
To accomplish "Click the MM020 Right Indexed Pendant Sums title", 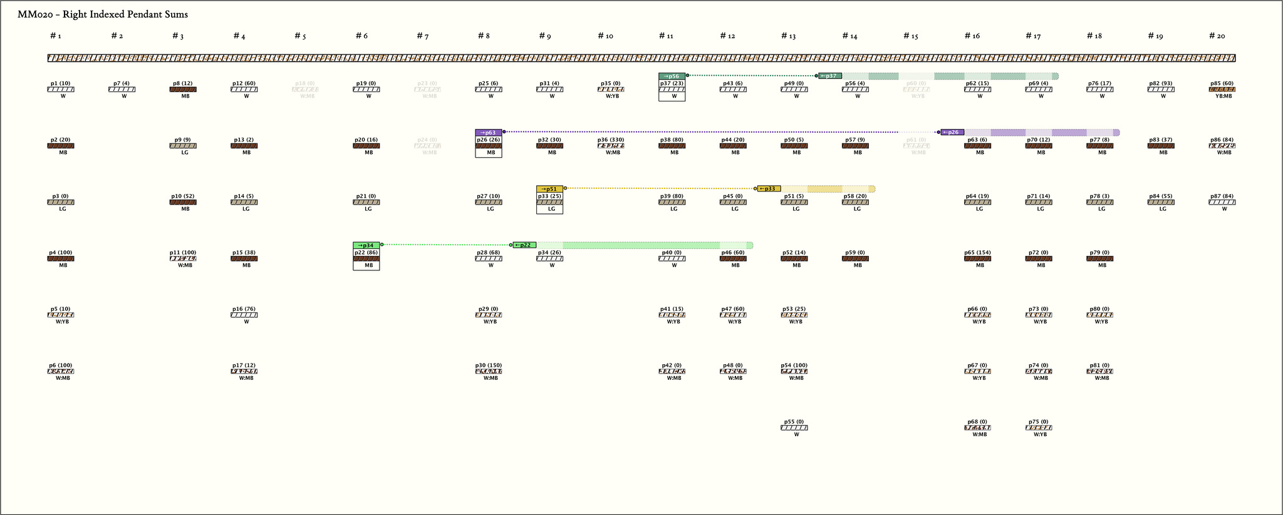I will point(103,14).
